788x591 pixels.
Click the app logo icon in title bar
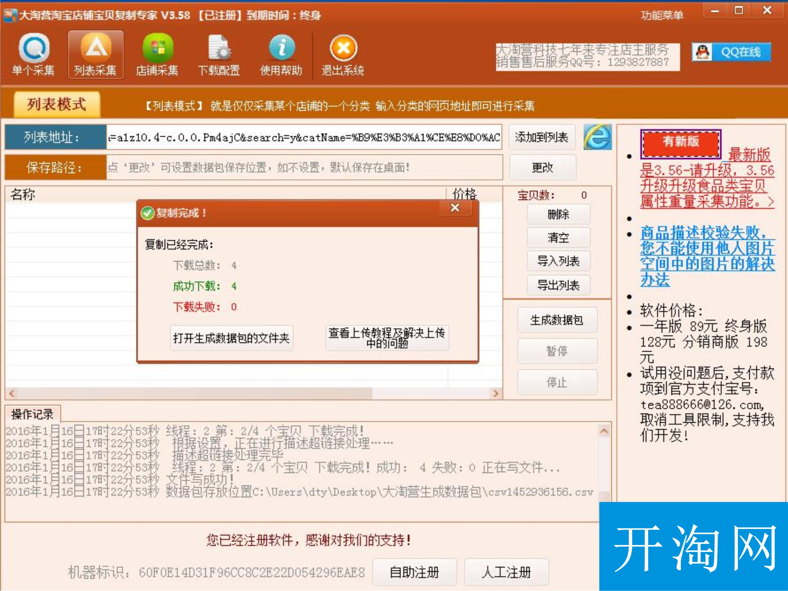[10, 15]
